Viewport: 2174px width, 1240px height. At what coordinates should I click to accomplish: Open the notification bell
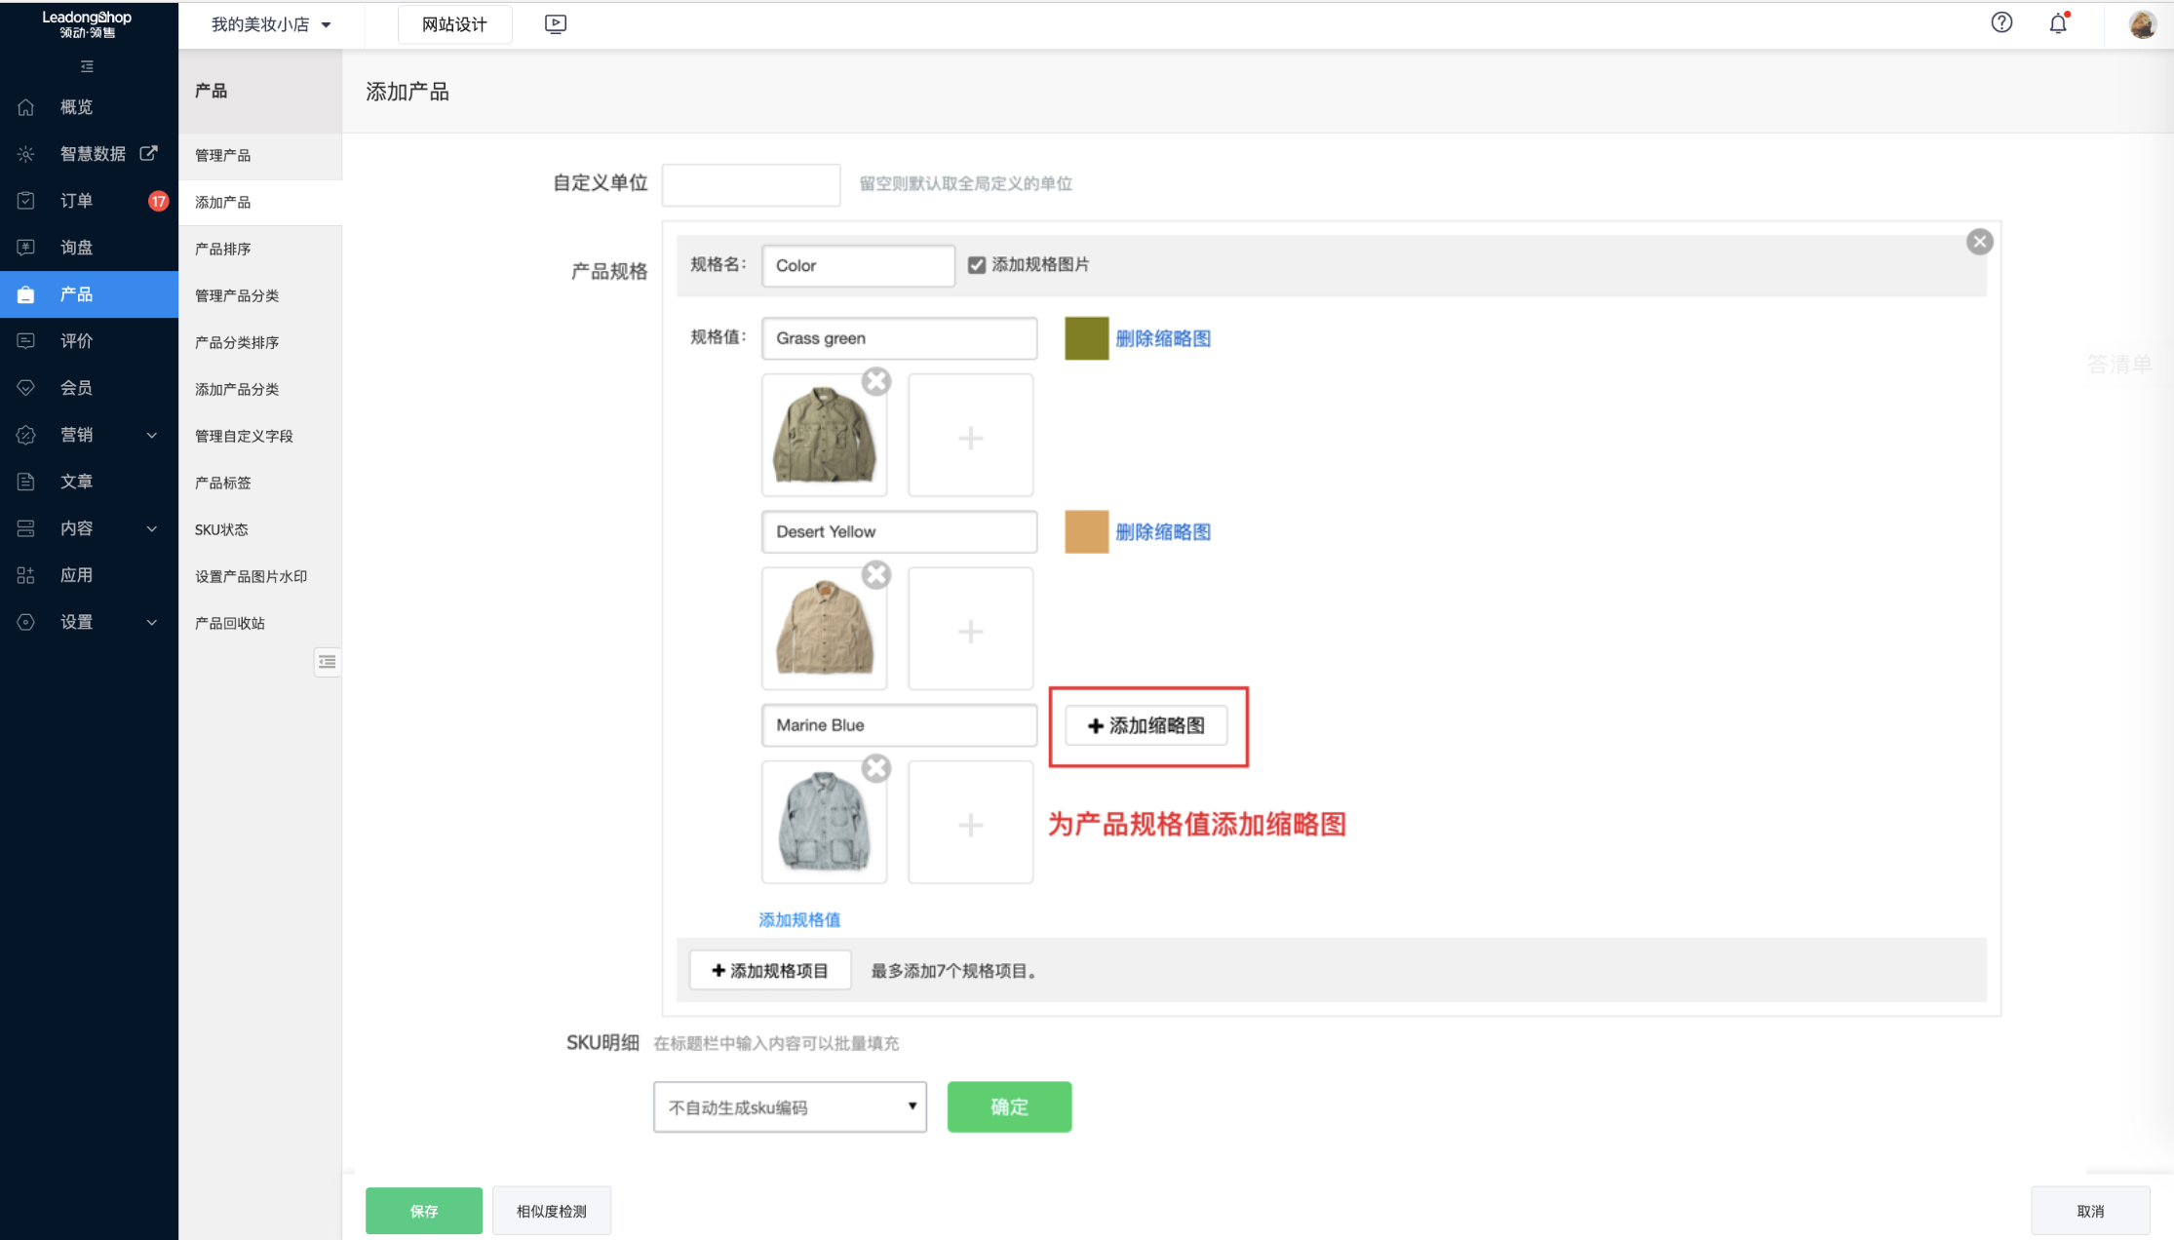(x=2058, y=23)
